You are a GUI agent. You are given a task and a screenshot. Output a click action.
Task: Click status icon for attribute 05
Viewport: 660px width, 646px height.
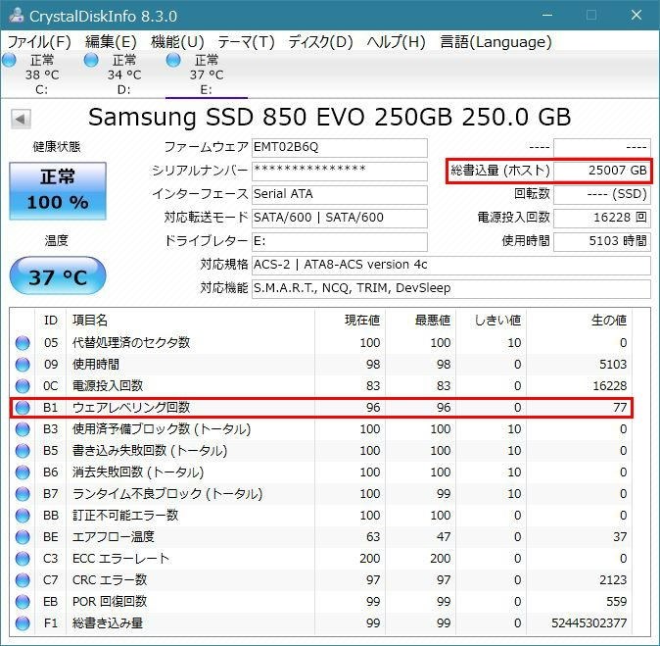pyautogui.click(x=23, y=343)
